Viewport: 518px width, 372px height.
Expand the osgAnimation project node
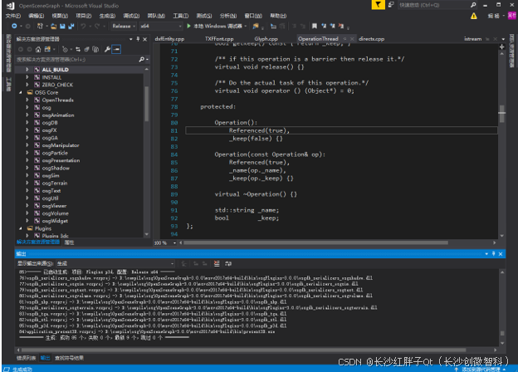27,115
